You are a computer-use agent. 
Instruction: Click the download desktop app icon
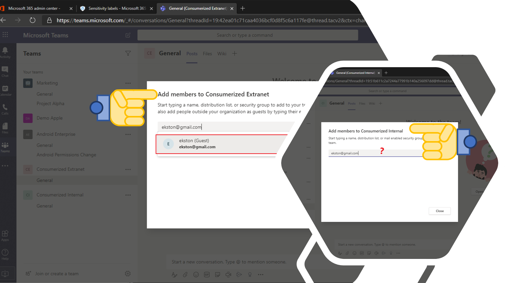[5, 274]
